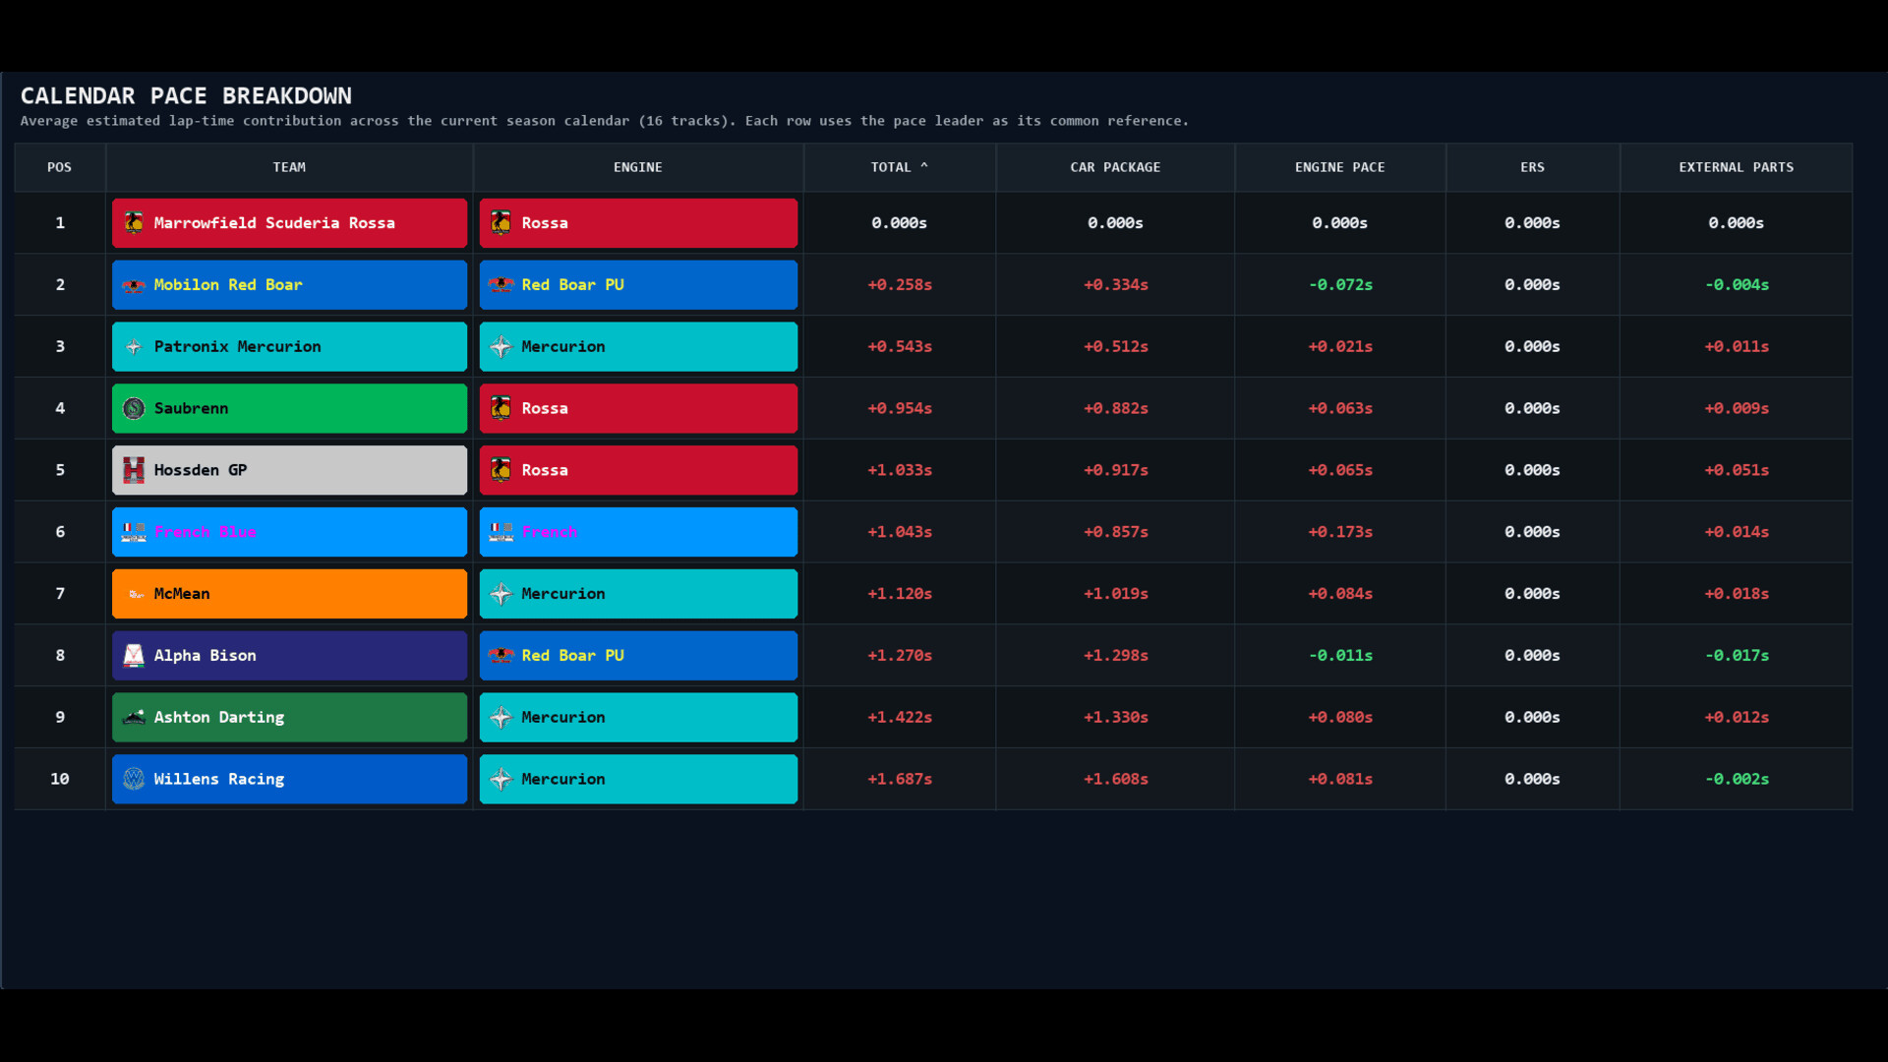The width and height of the screenshot is (1888, 1062).
Task: Click the -0.072s engine pace value
Action: click(x=1340, y=285)
